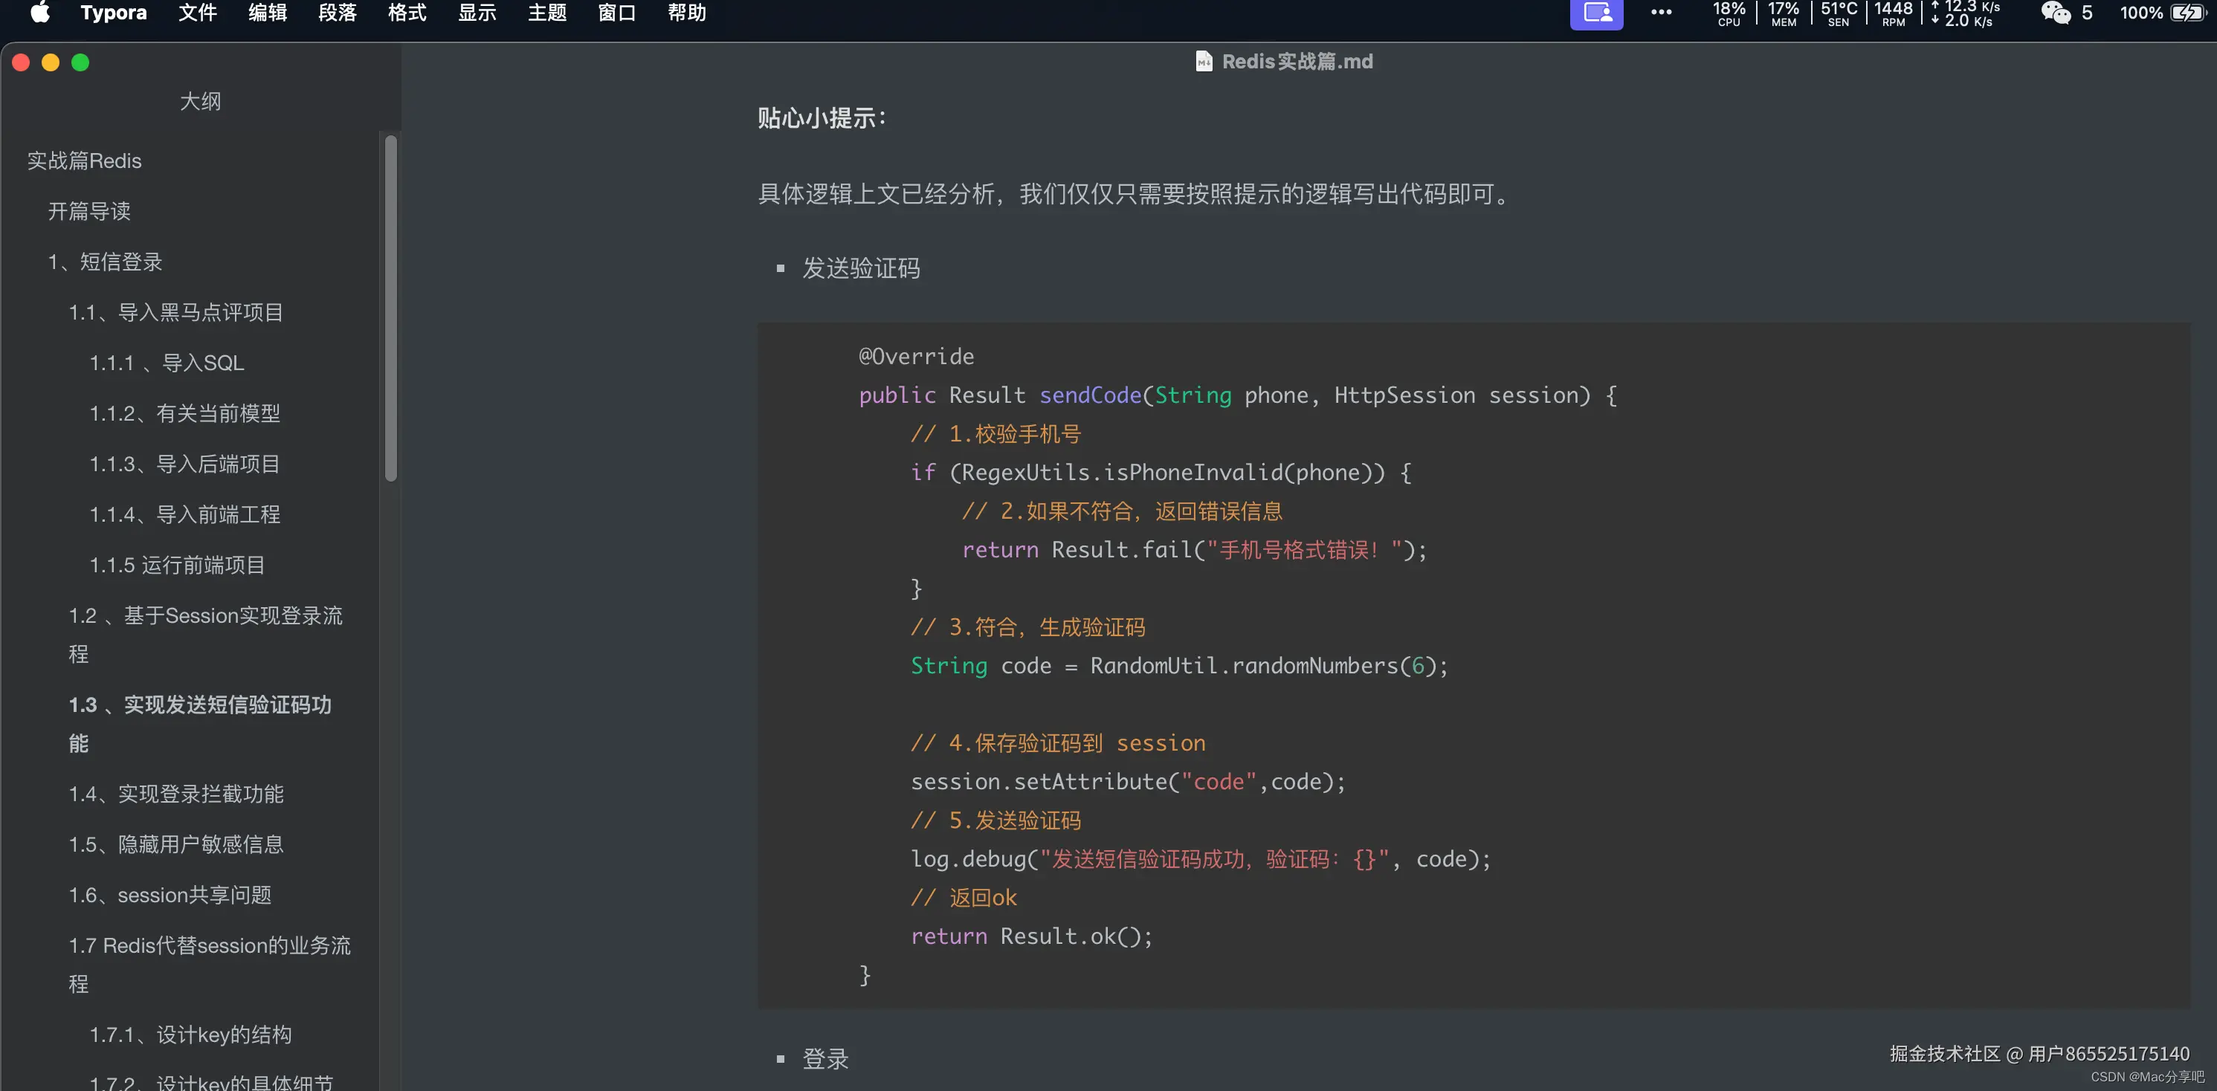2217x1091 pixels.
Task: Open the RPM fan speed monitor
Action: (x=1894, y=13)
